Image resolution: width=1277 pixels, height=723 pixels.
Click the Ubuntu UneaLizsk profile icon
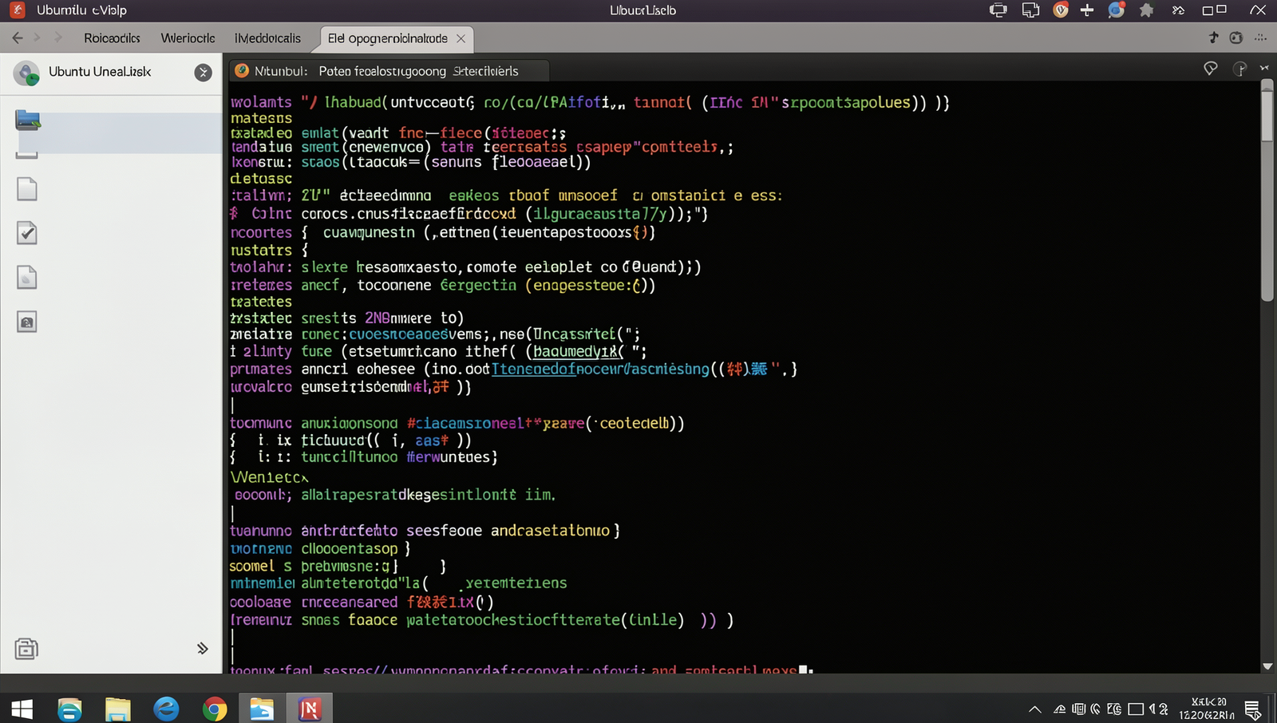point(27,73)
